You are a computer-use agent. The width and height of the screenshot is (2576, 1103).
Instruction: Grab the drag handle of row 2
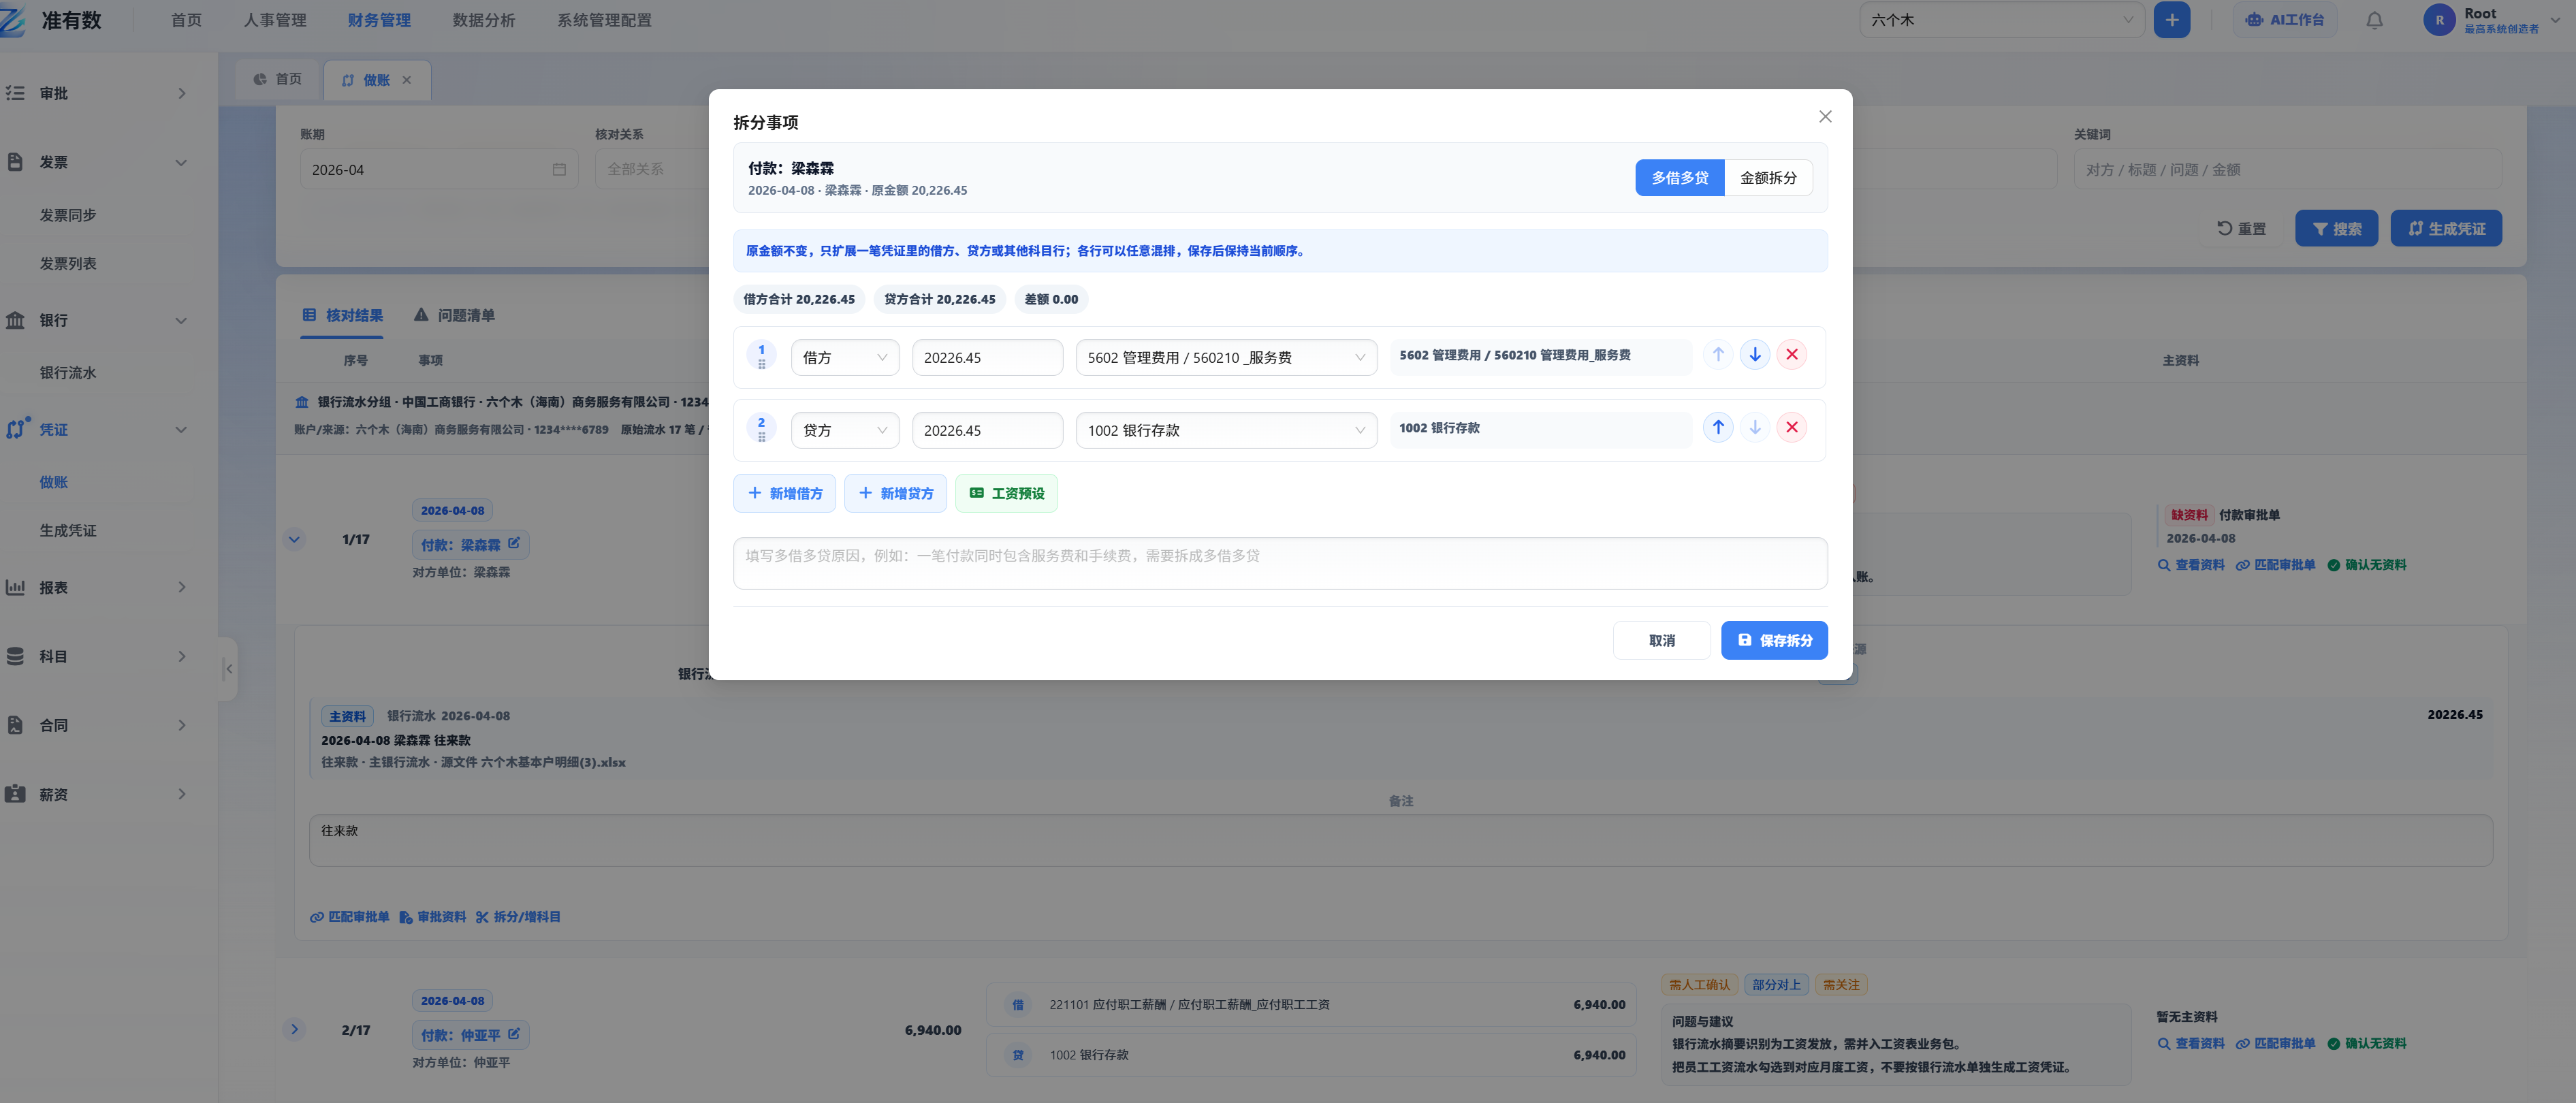(x=761, y=437)
